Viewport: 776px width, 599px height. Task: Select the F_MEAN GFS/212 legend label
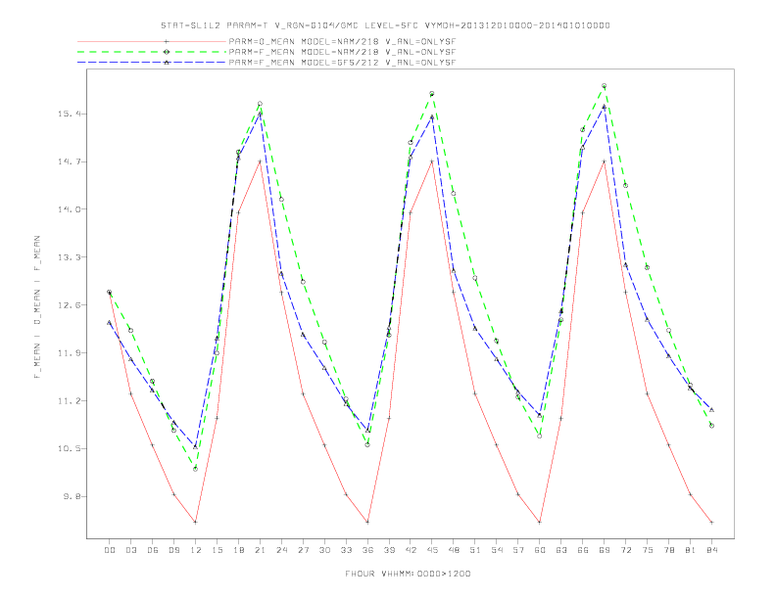(x=342, y=63)
